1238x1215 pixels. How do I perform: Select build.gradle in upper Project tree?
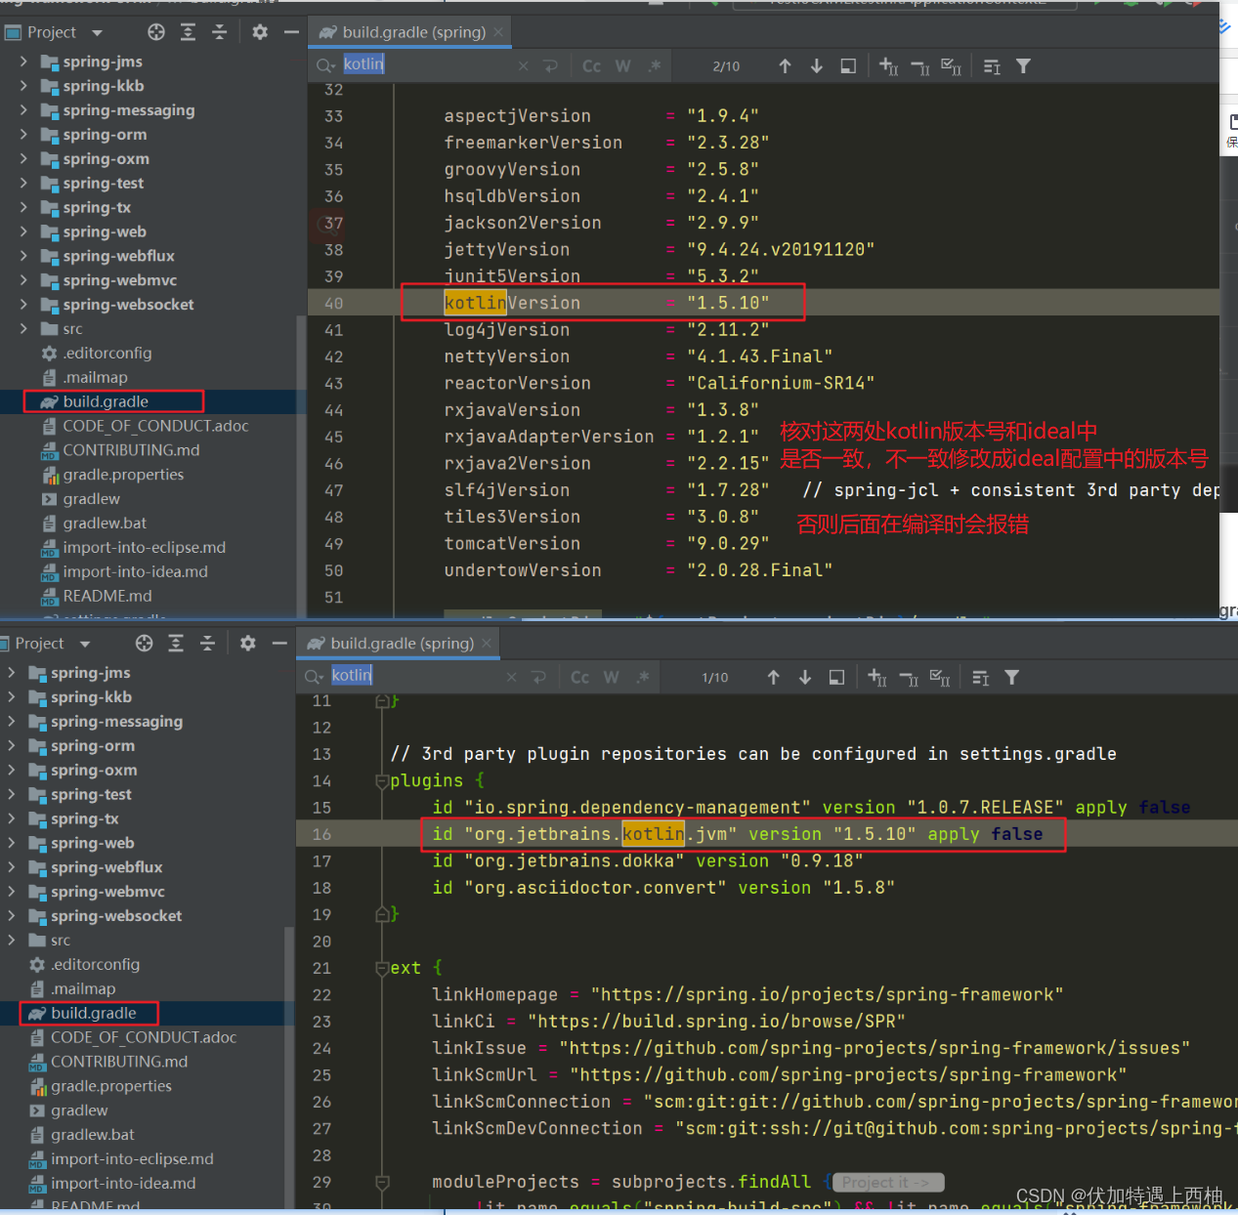point(106,401)
